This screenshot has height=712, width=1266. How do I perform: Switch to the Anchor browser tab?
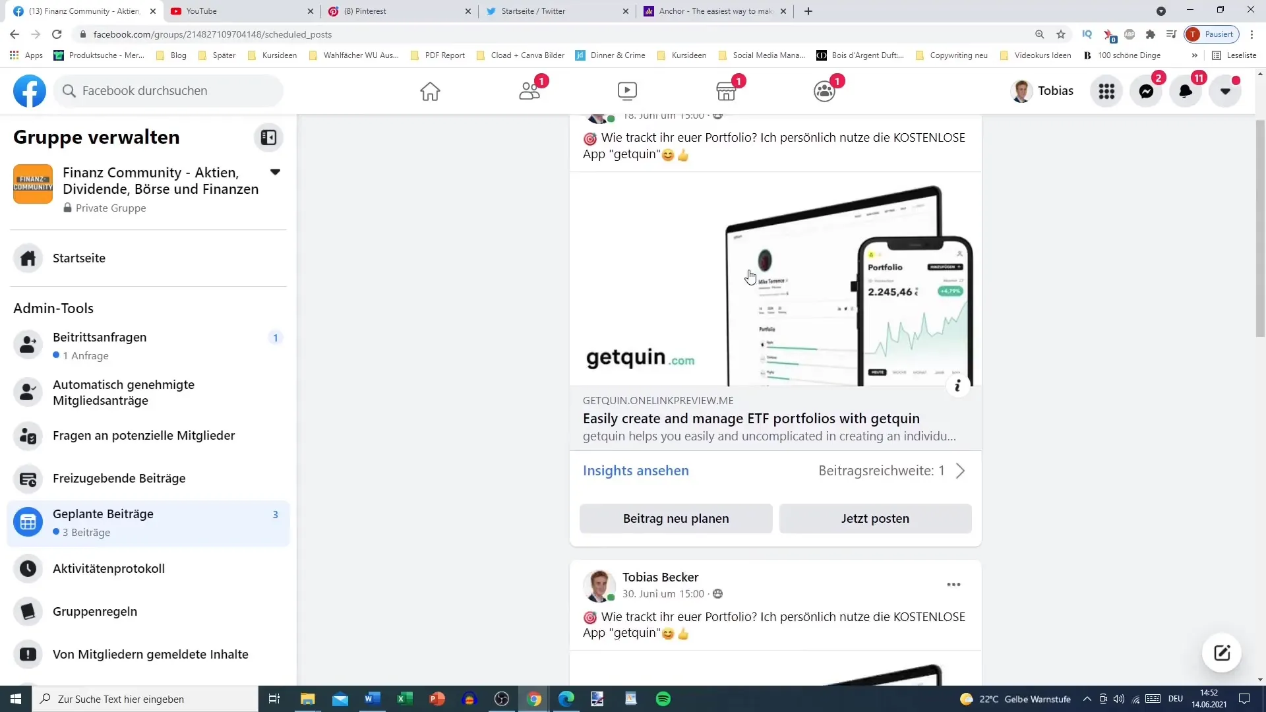pos(715,11)
